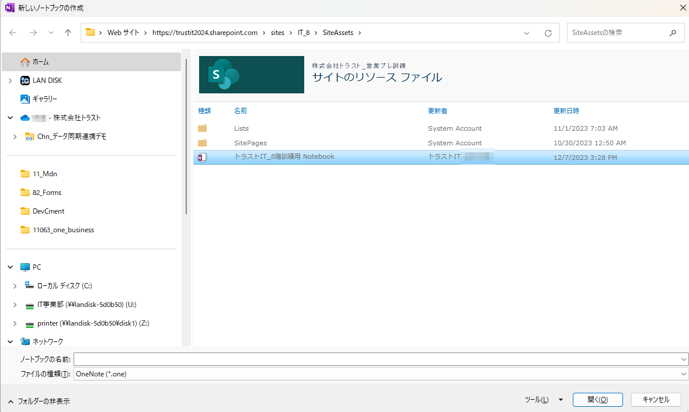Click the Refresh address bar icon
The width and height of the screenshot is (689, 412).
coord(548,33)
